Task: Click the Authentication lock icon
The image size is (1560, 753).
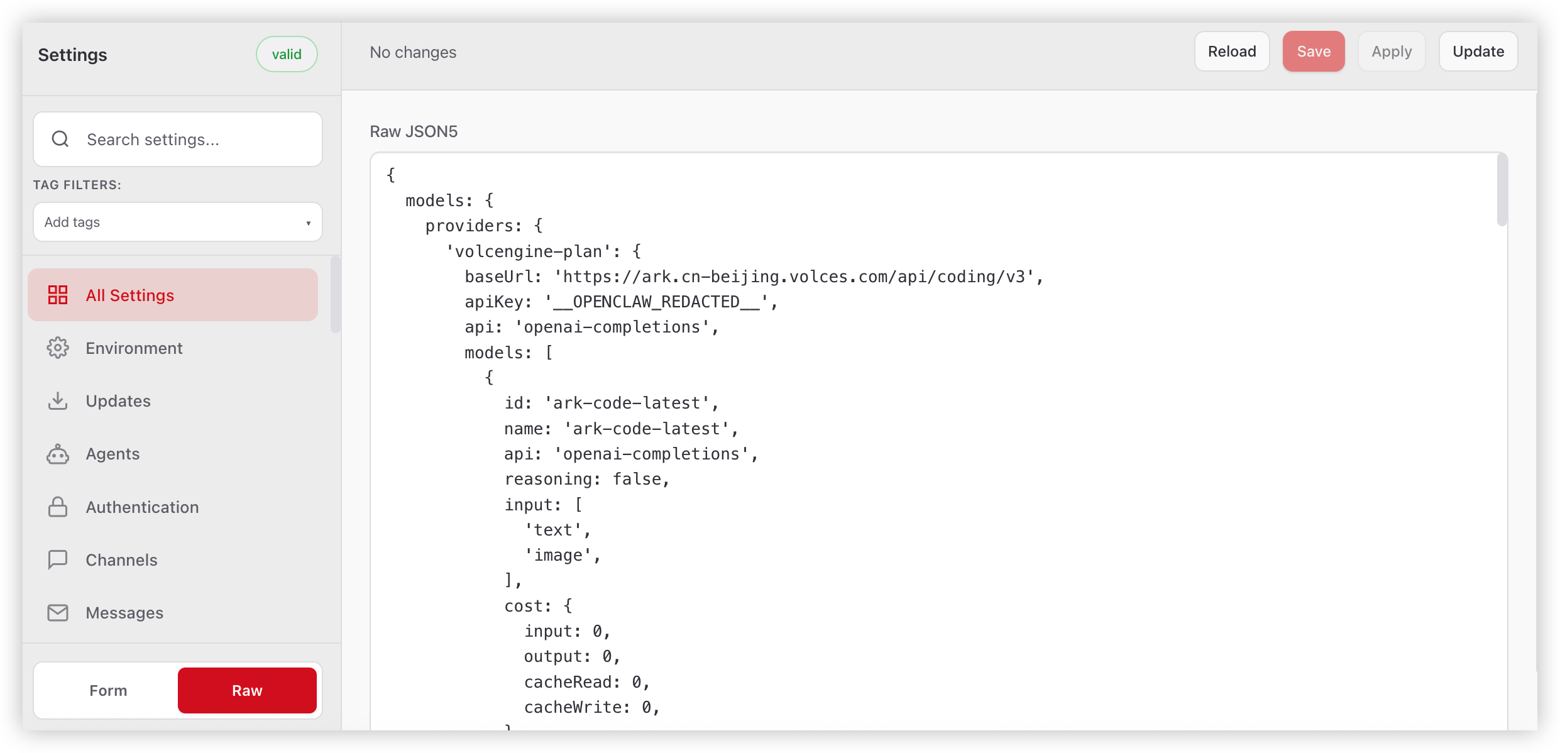Action: [58, 507]
